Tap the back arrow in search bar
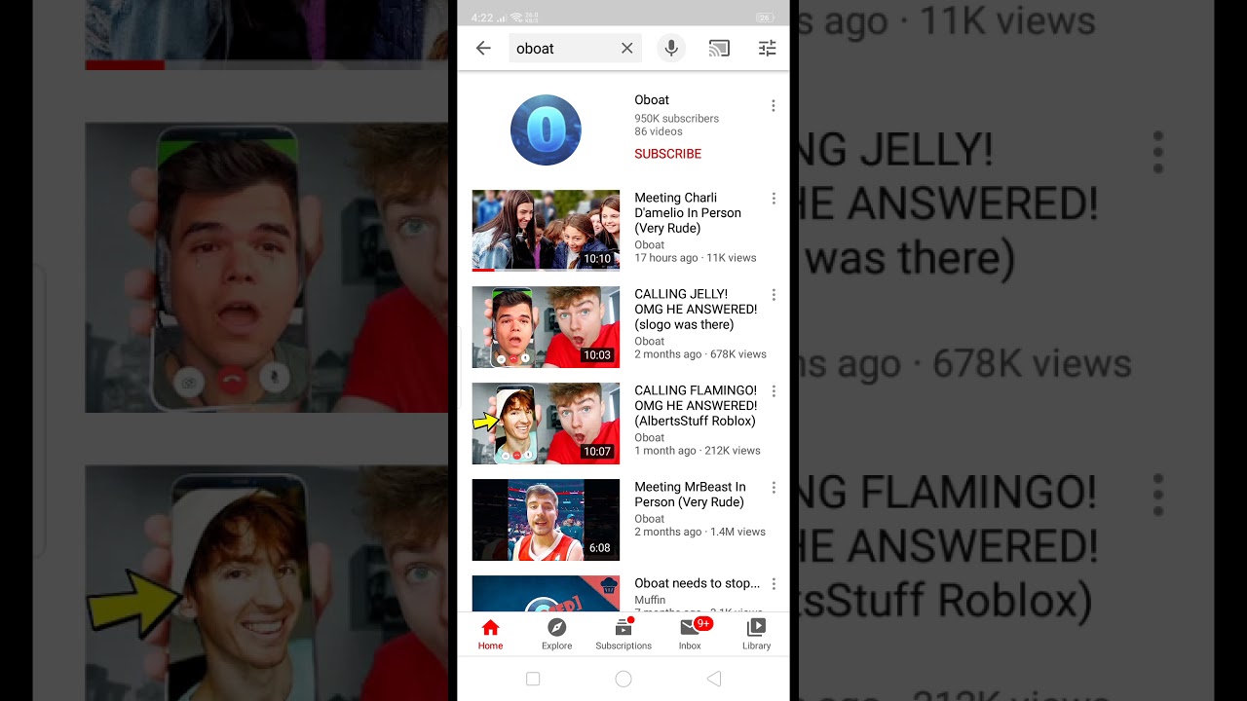Viewport: 1247px width, 701px height. (x=483, y=48)
